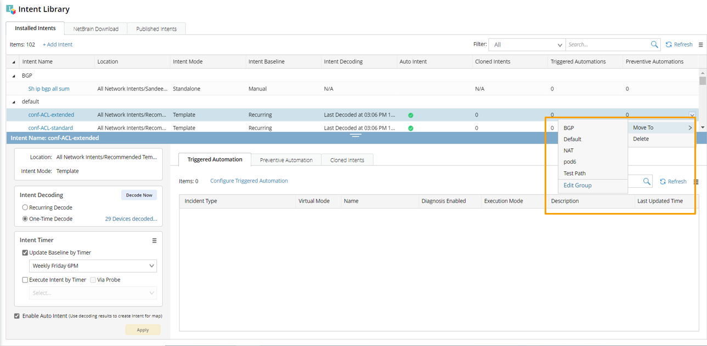Click the panel splitter handle above Intent Name bar
Image resolution: width=707 pixels, height=346 pixels.
pos(355,135)
